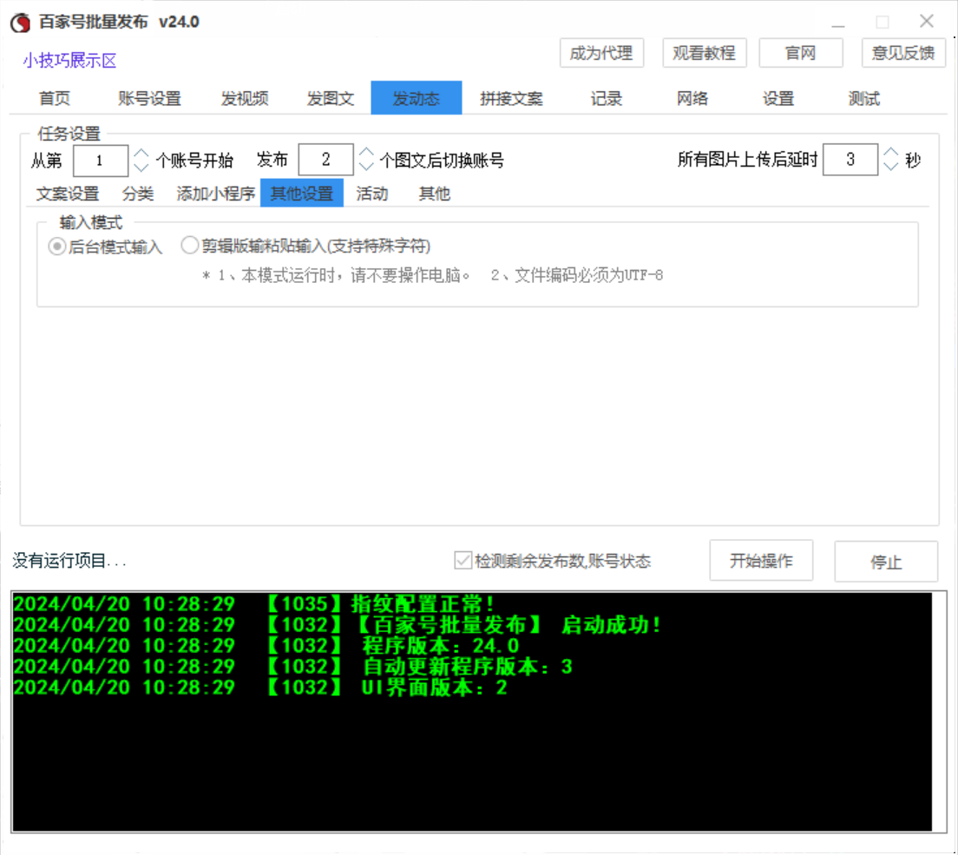Toggle the 检测剩余发布数,账号状态 checkbox
Viewport: 958px width, 855px height.
463,561
